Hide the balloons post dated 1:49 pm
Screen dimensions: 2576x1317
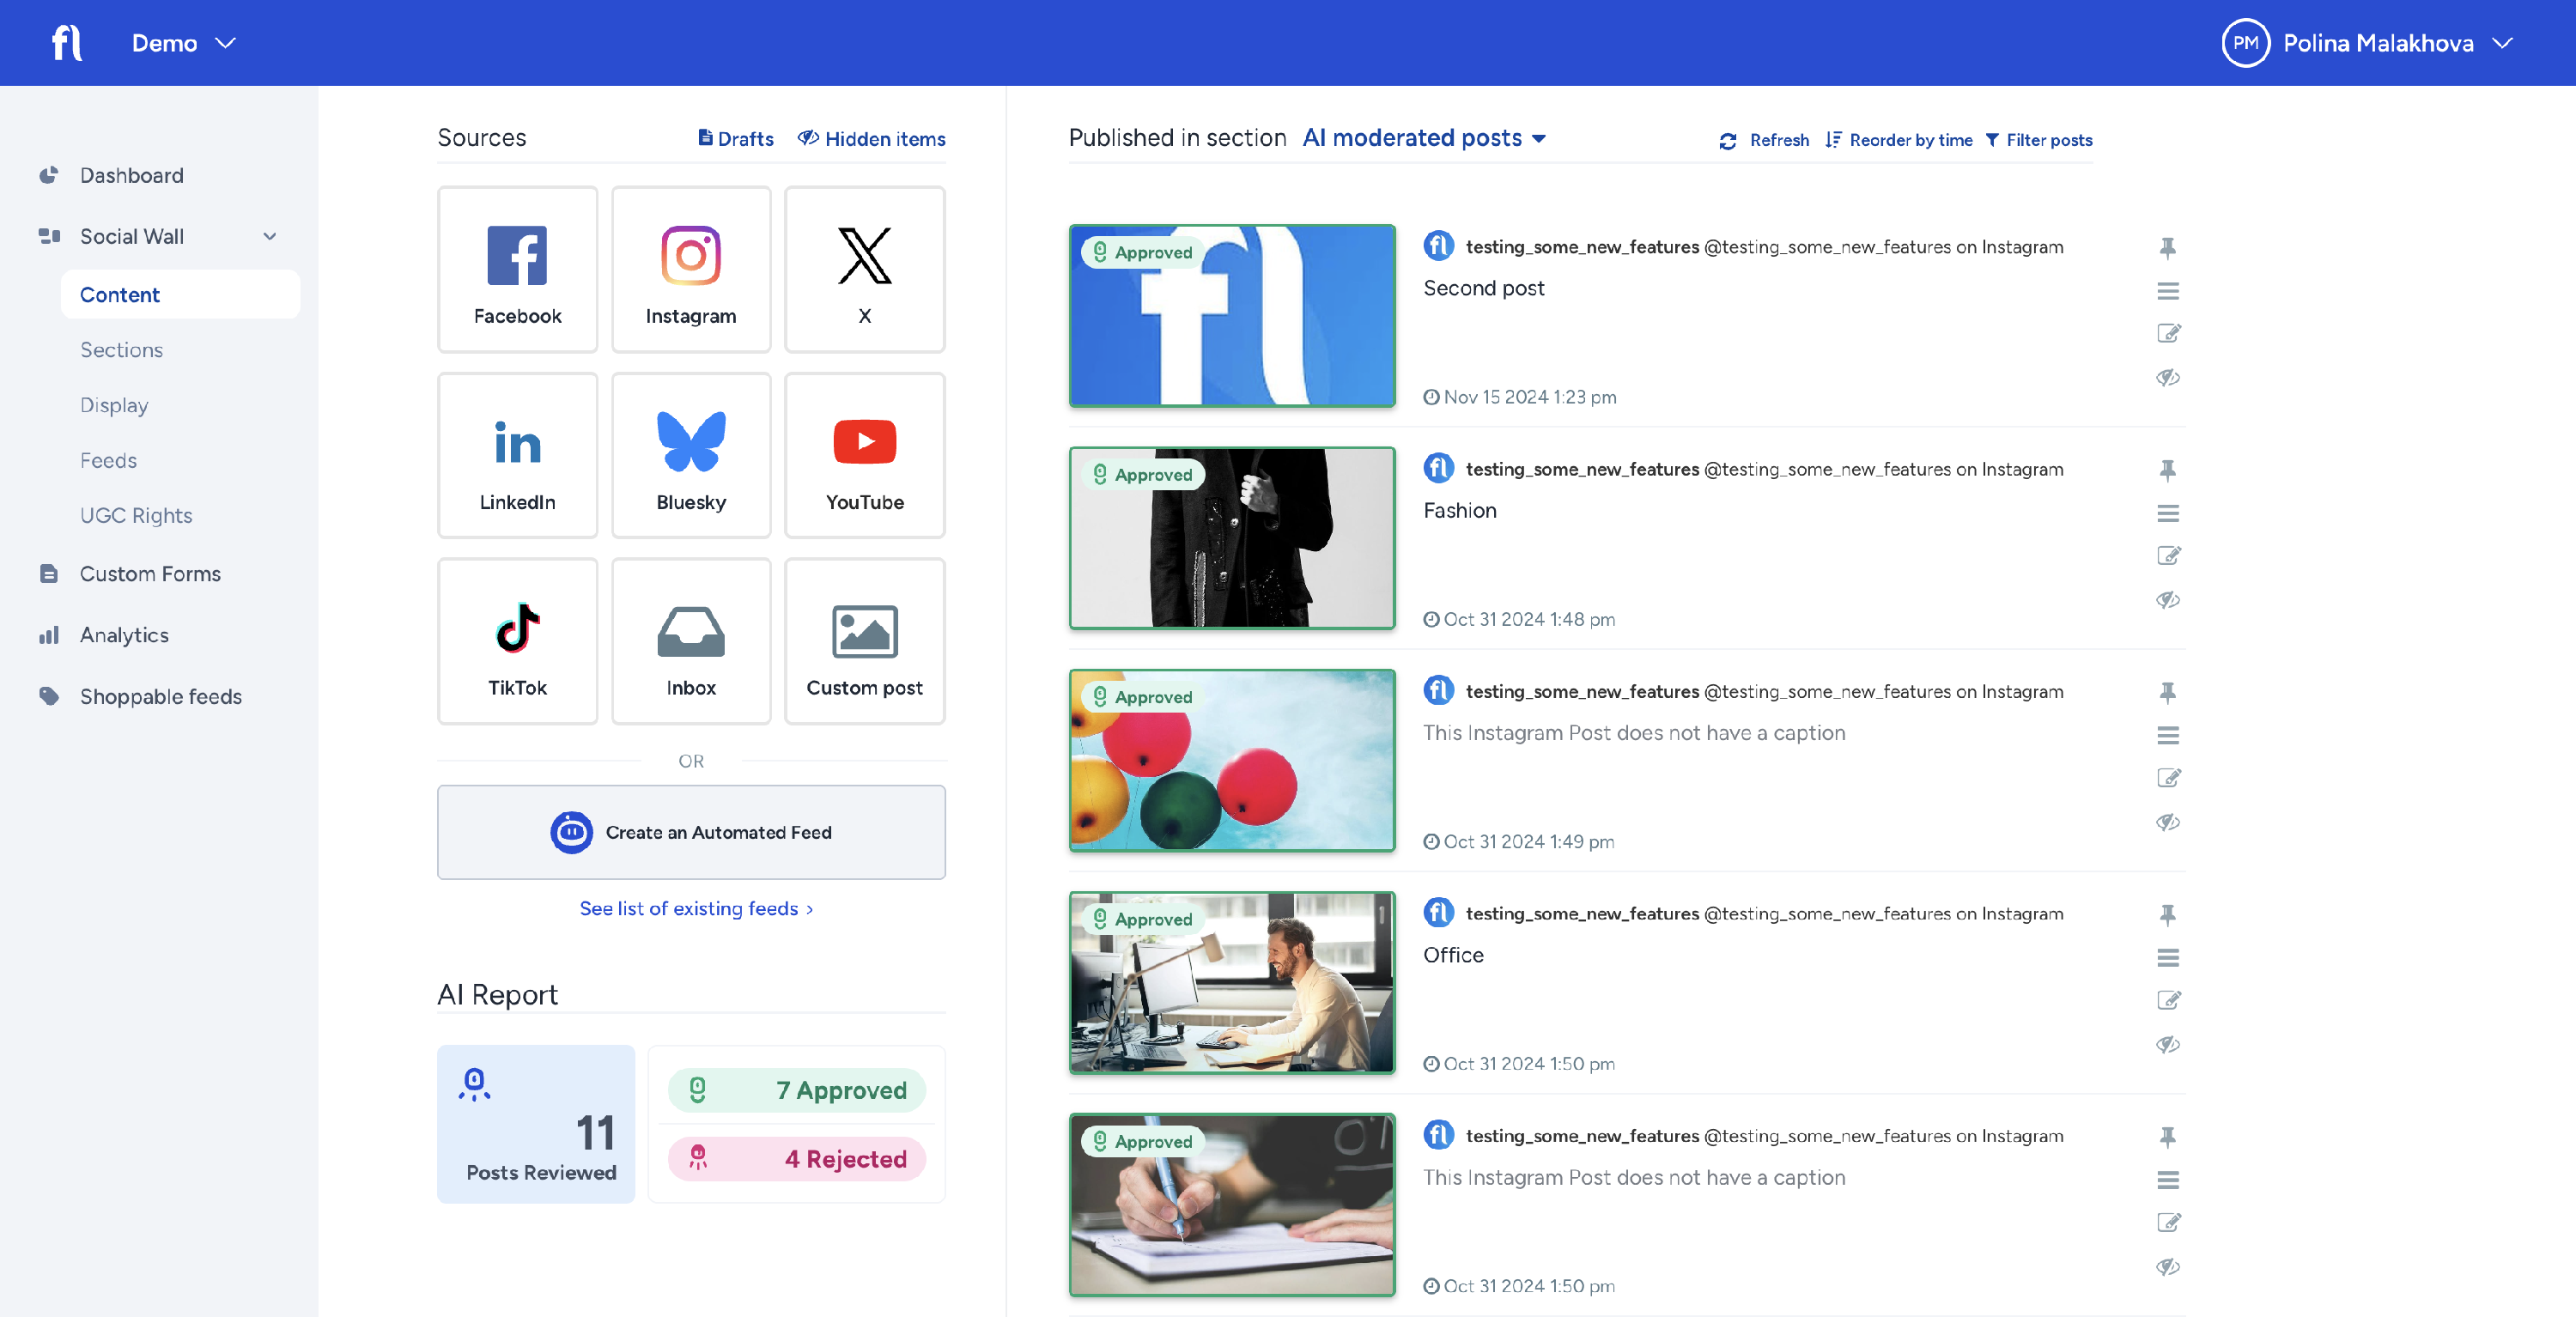(x=2167, y=822)
